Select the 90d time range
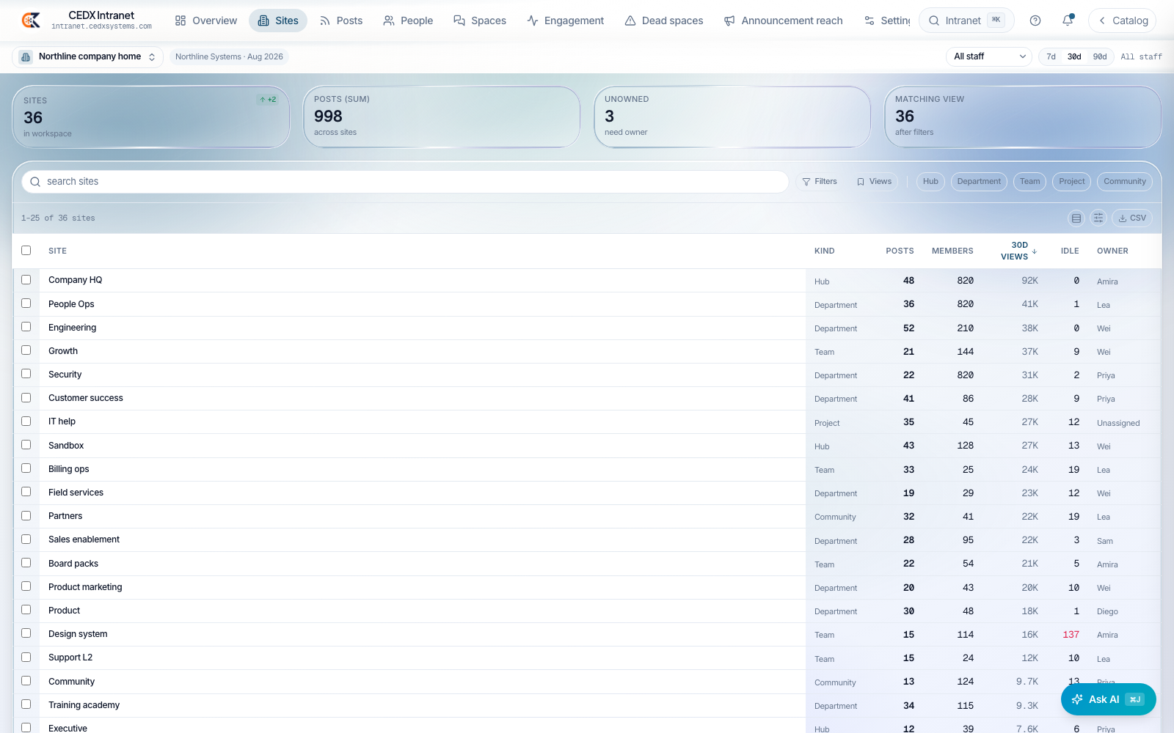This screenshot has width=1174, height=733. point(1100,56)
